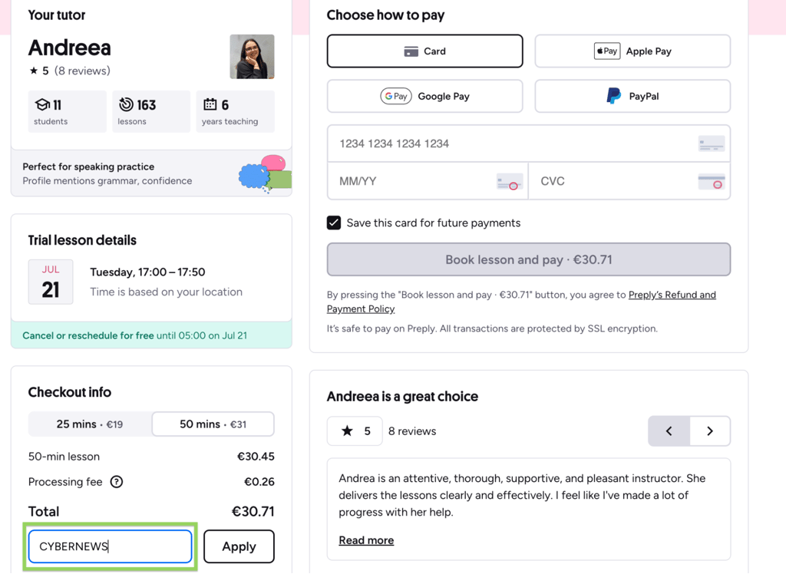The height and width of the screenshot is (574, 786).
Task: Choose Apple Pay as payment method
Action: pos(632,51)
